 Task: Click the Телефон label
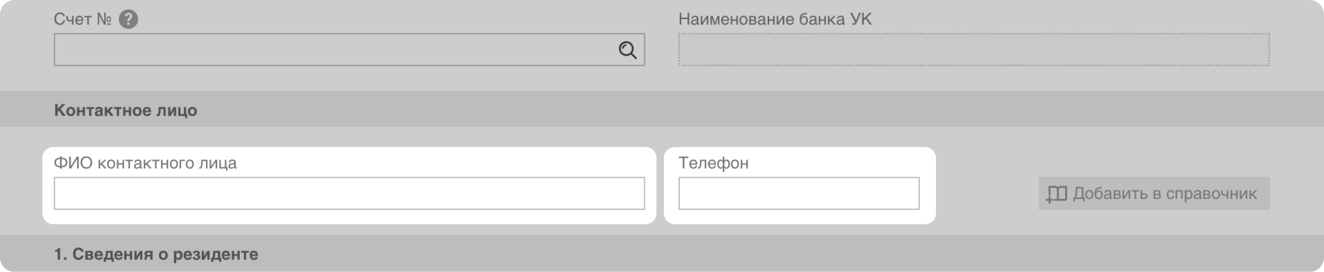click(x=713, y=163)
